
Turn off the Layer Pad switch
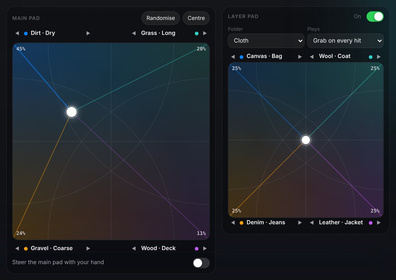[375, 16]
